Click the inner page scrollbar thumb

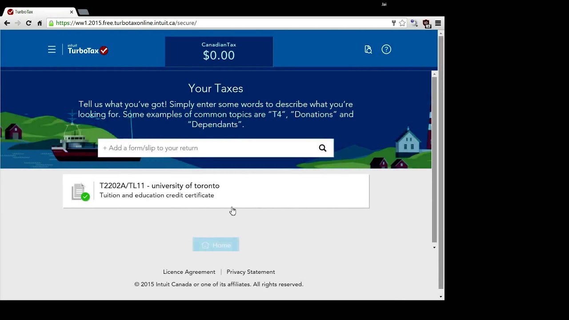(x=434, y=159)
